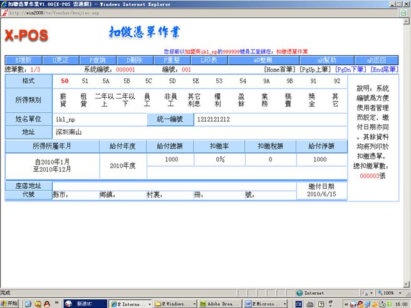This screenshot has width=411, height=308.
Task: Click the L印表 (print) toolbar button
Action: [209, 59]
